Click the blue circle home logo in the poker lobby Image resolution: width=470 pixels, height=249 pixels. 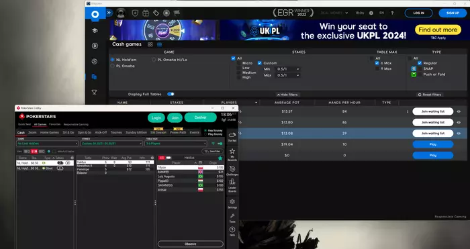tap(95, 14)
